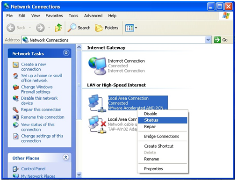
Task: Choose Disable from the context menu
Action: pyautogui.click(x=163, y=114)
